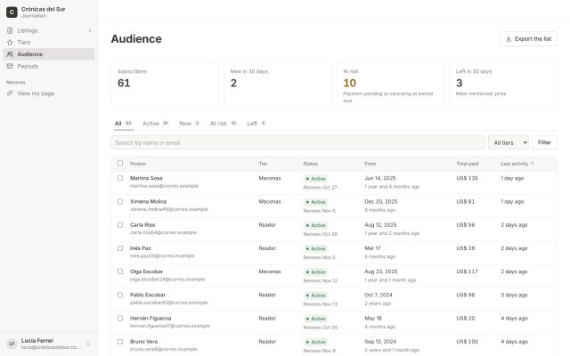This screenshot has height=356, width=570.
Task: Click the Left in 30 days stat card
Action: pyautogui.click(x=503, y=85)
